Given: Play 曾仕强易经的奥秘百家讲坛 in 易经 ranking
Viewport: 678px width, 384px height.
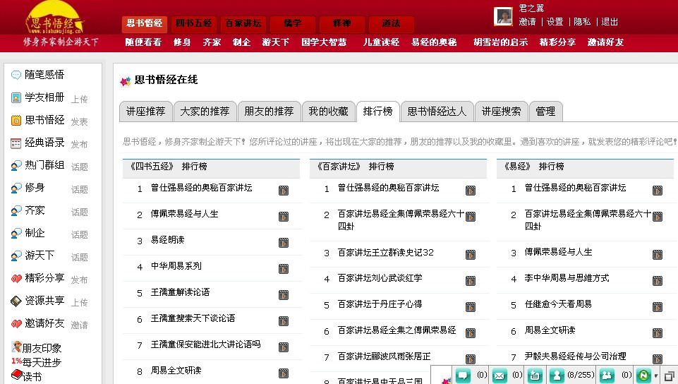Looking at the screenshot, I should 658,191.
